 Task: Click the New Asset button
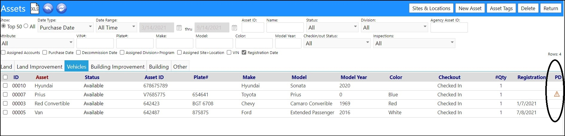(x=470, y=8)
